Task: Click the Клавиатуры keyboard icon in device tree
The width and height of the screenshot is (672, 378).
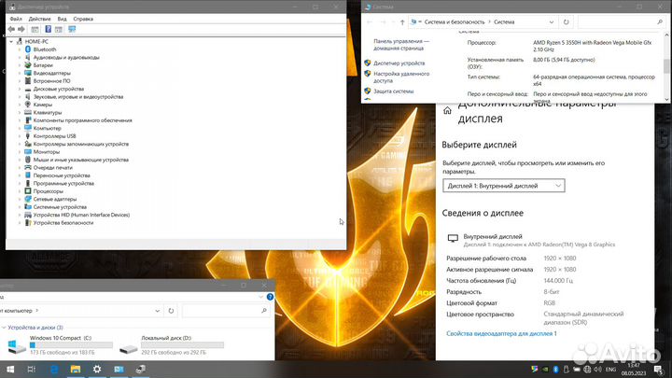Action: [28, 112]
